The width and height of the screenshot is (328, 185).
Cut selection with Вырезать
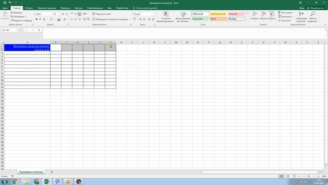(x=16, y=12)
